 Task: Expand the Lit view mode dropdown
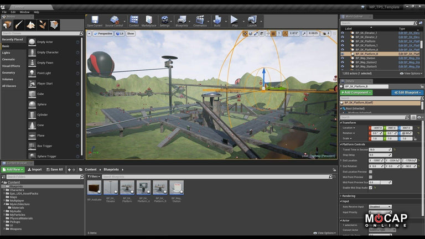(x=118, y=34)
